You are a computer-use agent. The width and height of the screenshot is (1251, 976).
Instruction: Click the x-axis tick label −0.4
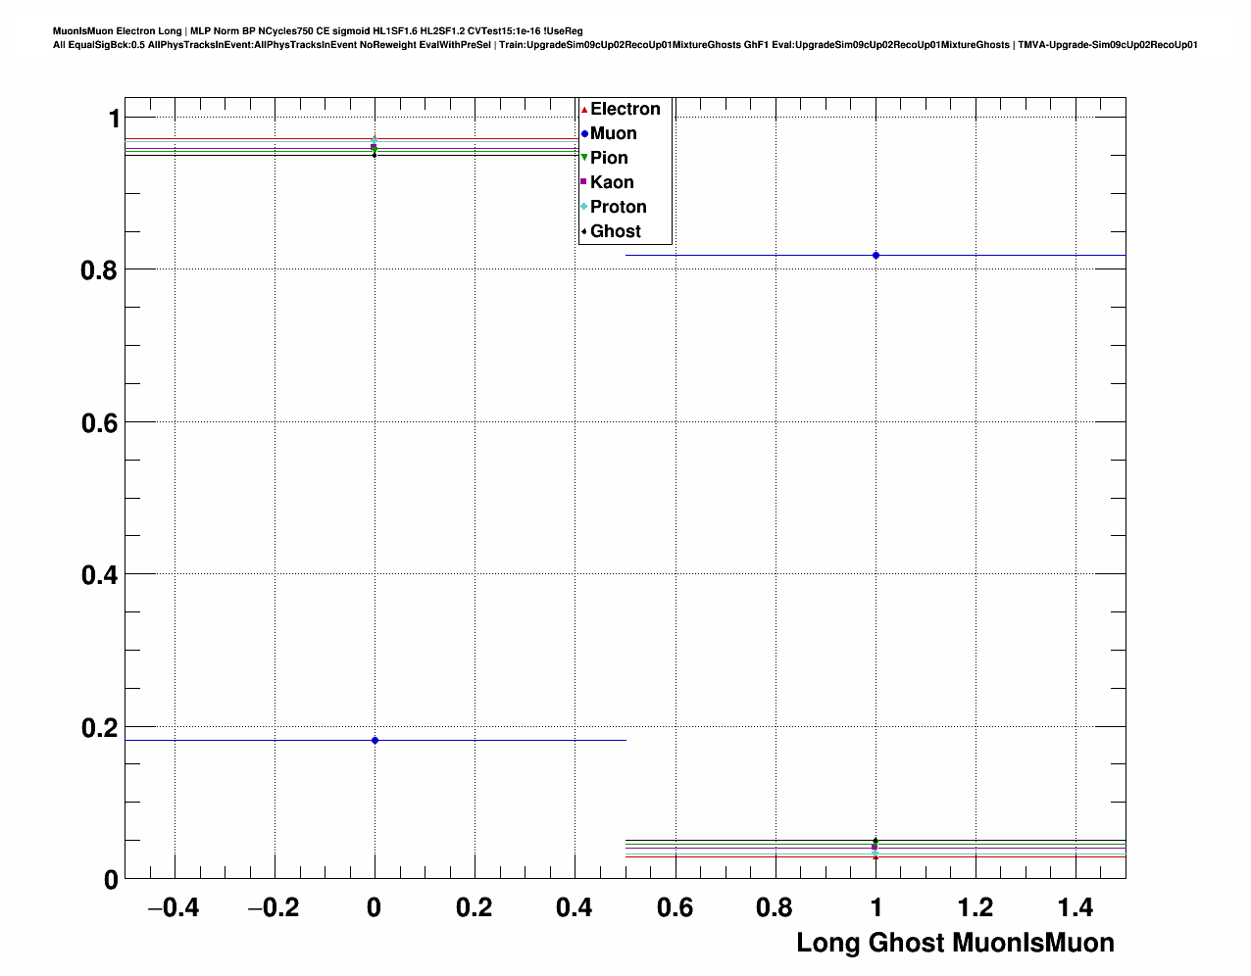pyautogui.click(x=174, y=908)
